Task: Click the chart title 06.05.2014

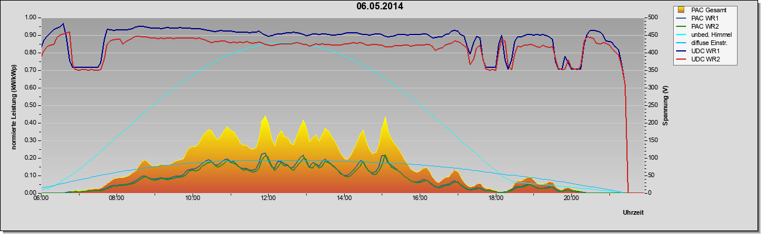Action: pyautogui.click(x=379, y=6)
